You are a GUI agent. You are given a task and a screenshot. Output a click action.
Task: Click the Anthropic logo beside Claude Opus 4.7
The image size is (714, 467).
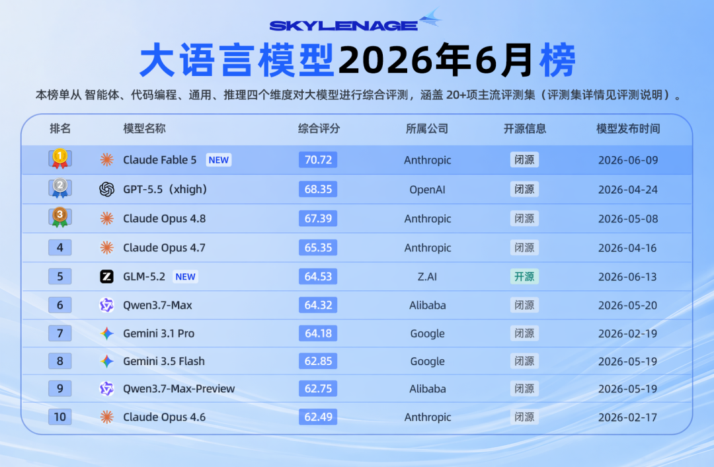(x=106, y=247)
